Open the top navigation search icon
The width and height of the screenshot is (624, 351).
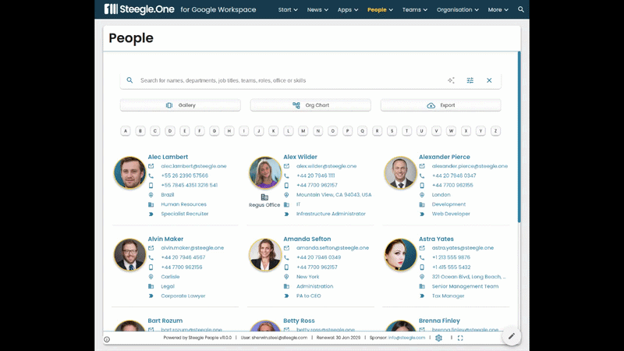(x=520, y=9)
